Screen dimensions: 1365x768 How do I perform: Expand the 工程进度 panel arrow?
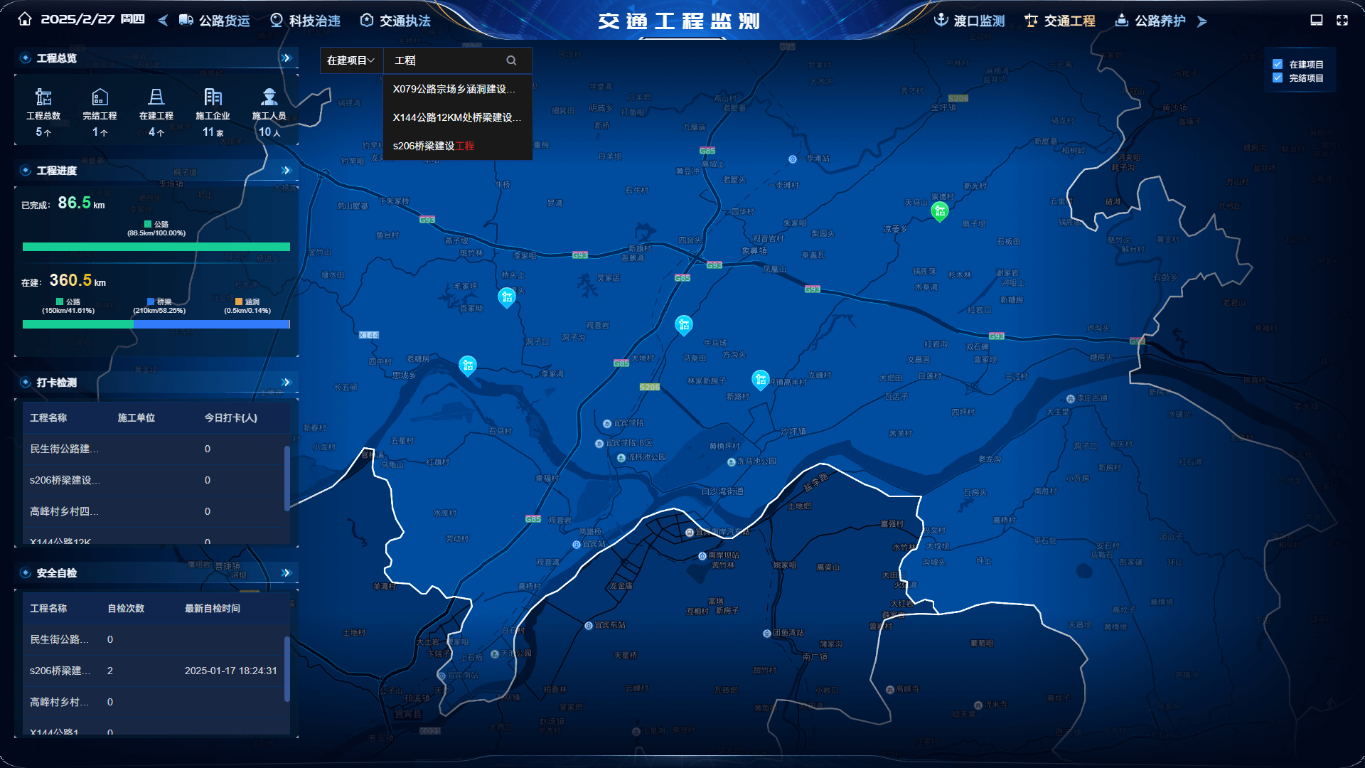click(286, 170)
